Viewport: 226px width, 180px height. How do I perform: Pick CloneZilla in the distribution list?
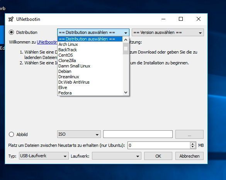click(x=90, y=61)
